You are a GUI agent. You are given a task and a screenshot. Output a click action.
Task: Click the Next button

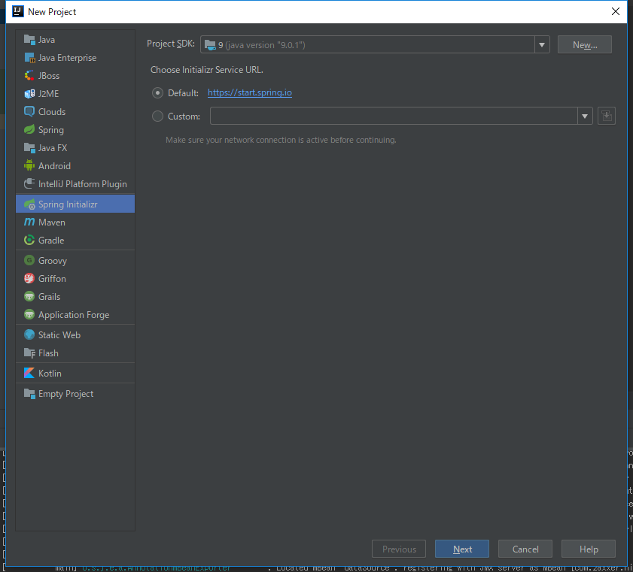[x=462, y=549]
